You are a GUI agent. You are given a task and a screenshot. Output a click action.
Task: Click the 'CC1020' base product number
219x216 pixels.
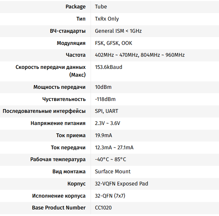pos(103,208)
